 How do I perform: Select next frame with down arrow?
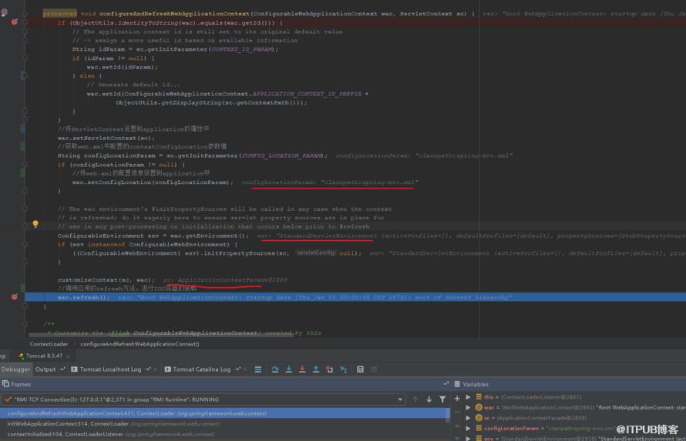[x=429, y=399]
